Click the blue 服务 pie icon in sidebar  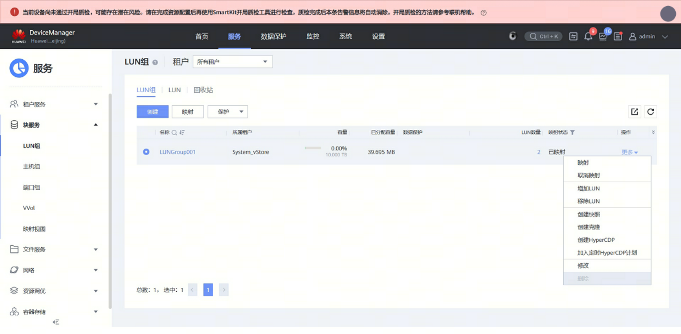coord(19,68)
